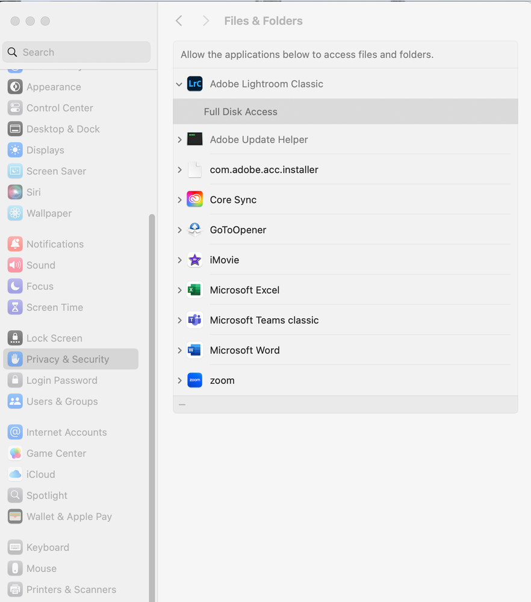The image size is (531, 602).
Task: Click the Desktop & Dock sidebar icon
Action: click(x=15, y=129)
